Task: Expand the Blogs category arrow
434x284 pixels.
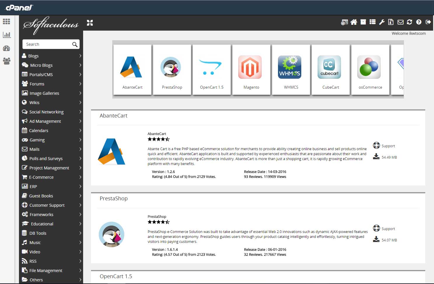Action: [80, 56]
